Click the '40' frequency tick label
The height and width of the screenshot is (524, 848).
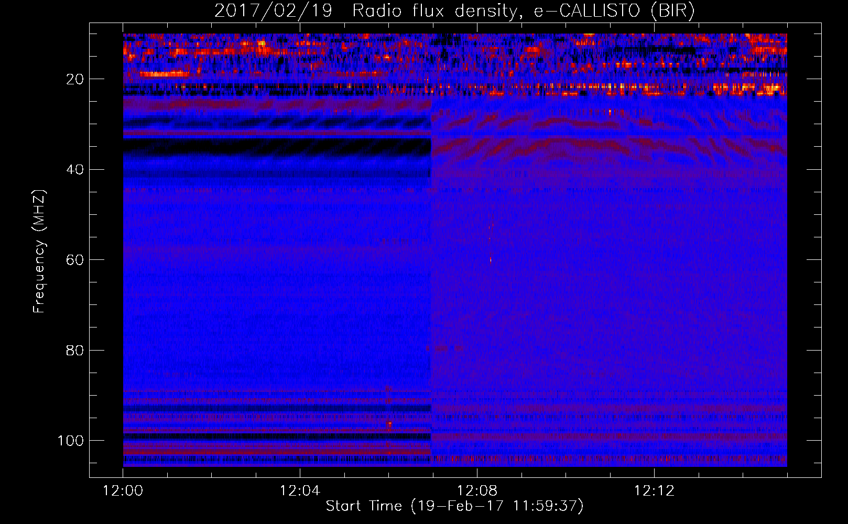click(75, 170)
